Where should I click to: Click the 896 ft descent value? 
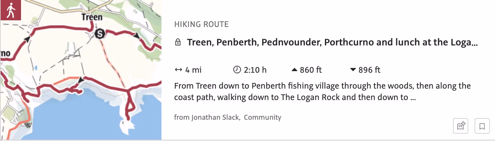[x=369, y=70]
